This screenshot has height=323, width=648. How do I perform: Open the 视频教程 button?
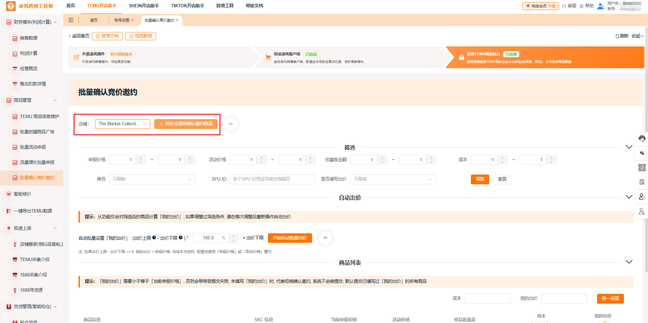click(x=140, y=36)
